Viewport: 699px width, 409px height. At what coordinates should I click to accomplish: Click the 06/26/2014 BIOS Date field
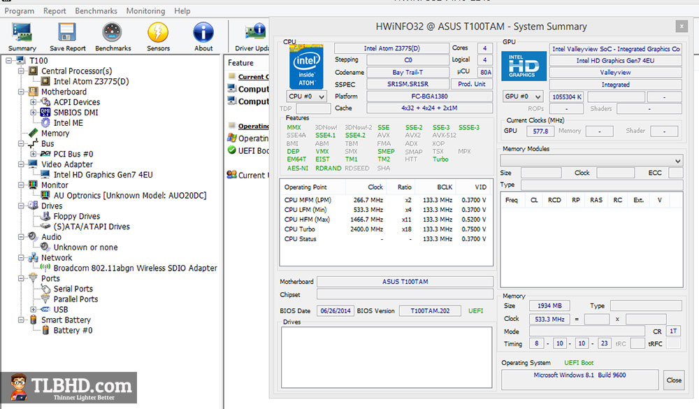[336, 310]
